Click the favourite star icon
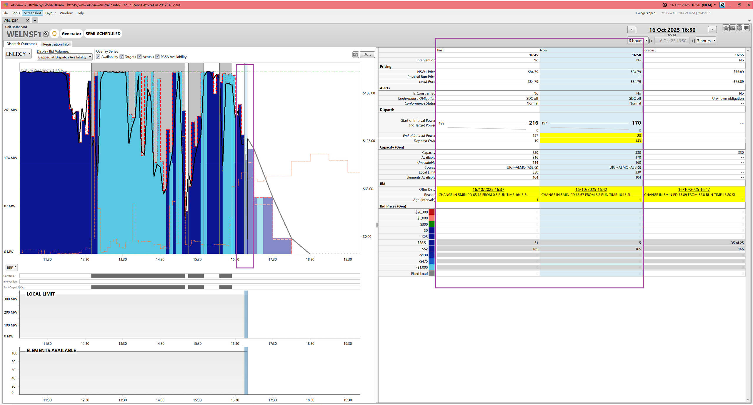Viewport: 753px width, 405px height. click(x=726, y=28)
